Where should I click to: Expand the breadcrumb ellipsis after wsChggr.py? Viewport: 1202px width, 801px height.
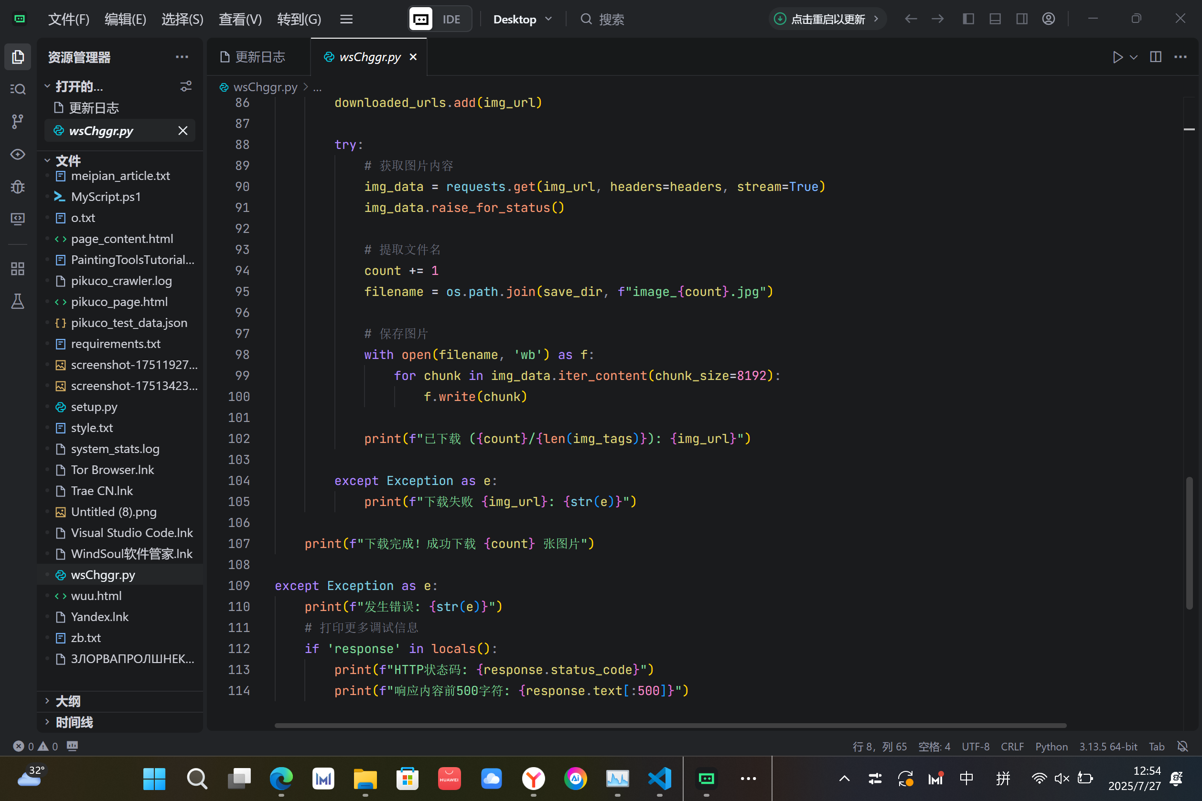(318, 87)
